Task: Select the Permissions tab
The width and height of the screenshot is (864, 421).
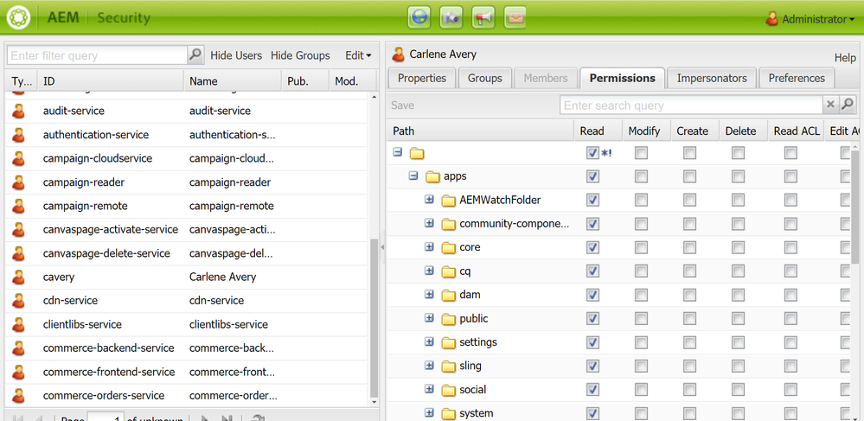Action: point(623,79)
